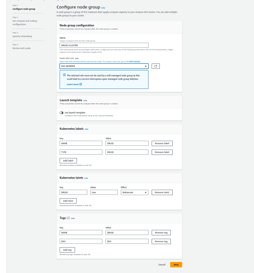Click Info link next to Configure node group heading
Viewport: 254px width, 273px height.
pos(103,8)
